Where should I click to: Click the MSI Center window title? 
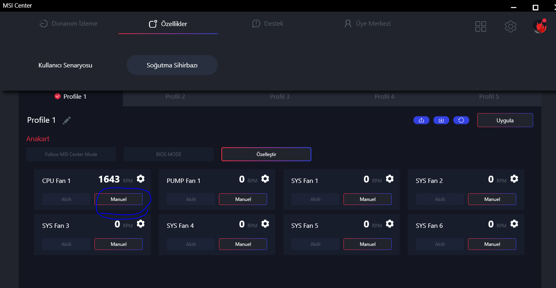coord(17,6)
